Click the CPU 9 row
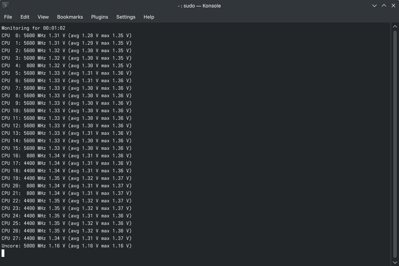 (66, 103)
